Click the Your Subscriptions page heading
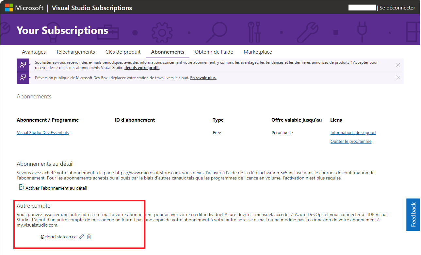Viewport: 421px width, 255px height. tap(62, 30)
